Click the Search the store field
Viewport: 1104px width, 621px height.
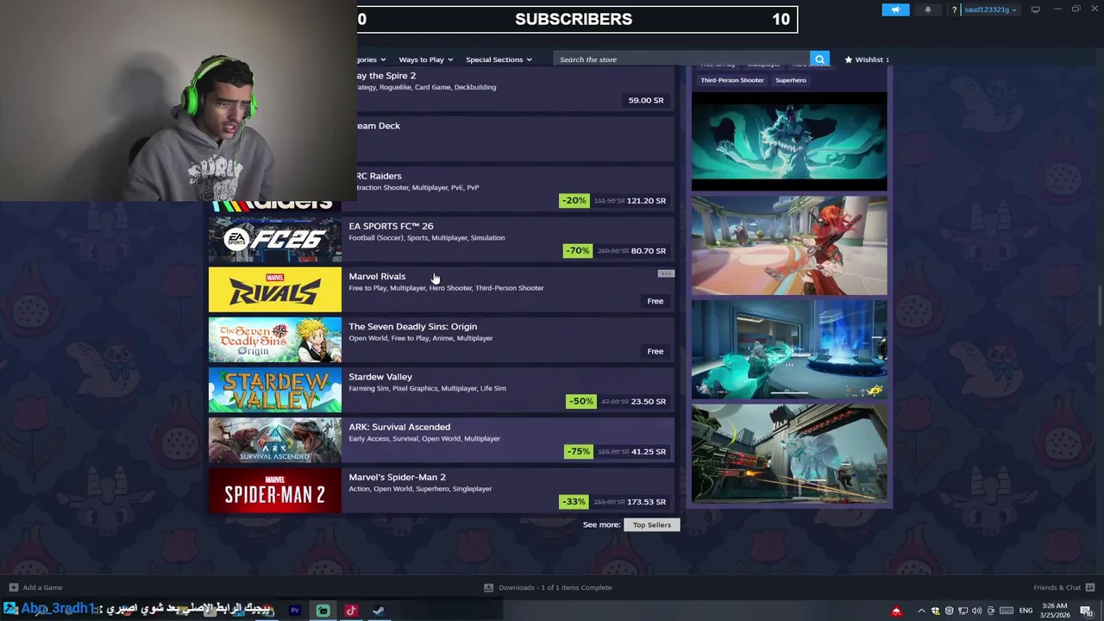(682, 60)
